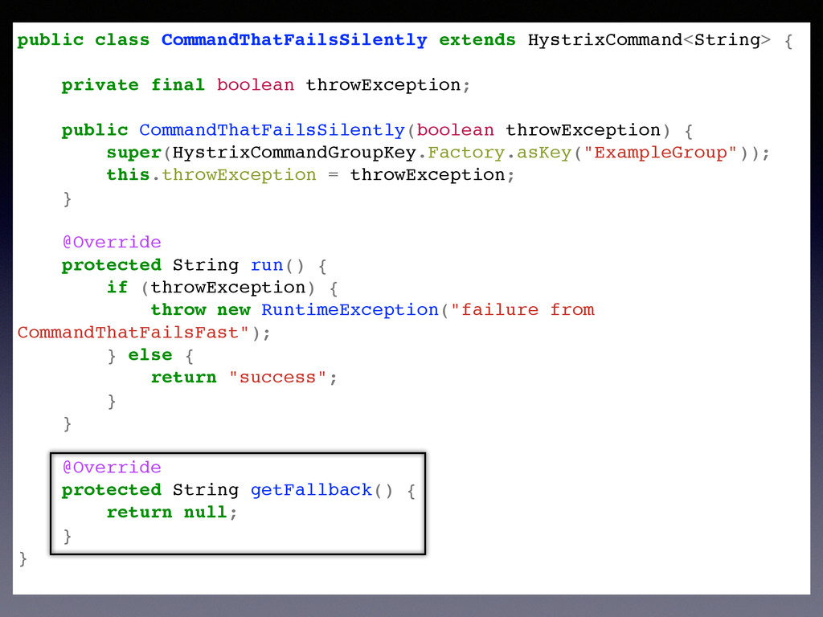The image size is (823, 617).
Task: Click the 'else' keyword
Action: 150,355
